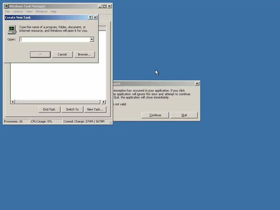Close the Windows Task Manager window
Screen dimensions: 280x210
click(x=109, y=6)
